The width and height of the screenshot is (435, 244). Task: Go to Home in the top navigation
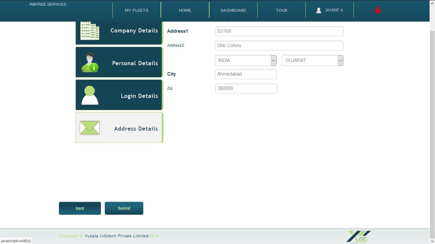click(185, 10)
